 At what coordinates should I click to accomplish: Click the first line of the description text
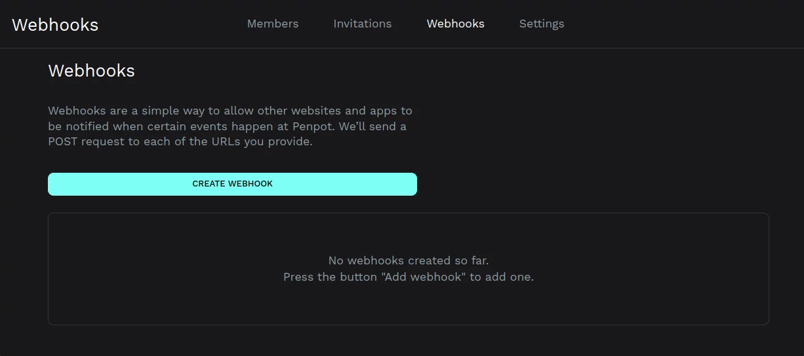230,111
